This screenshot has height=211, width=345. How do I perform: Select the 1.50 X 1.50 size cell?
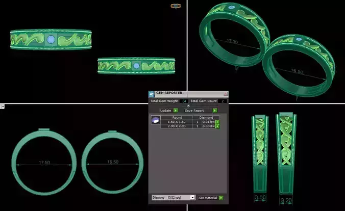(177, 122)
